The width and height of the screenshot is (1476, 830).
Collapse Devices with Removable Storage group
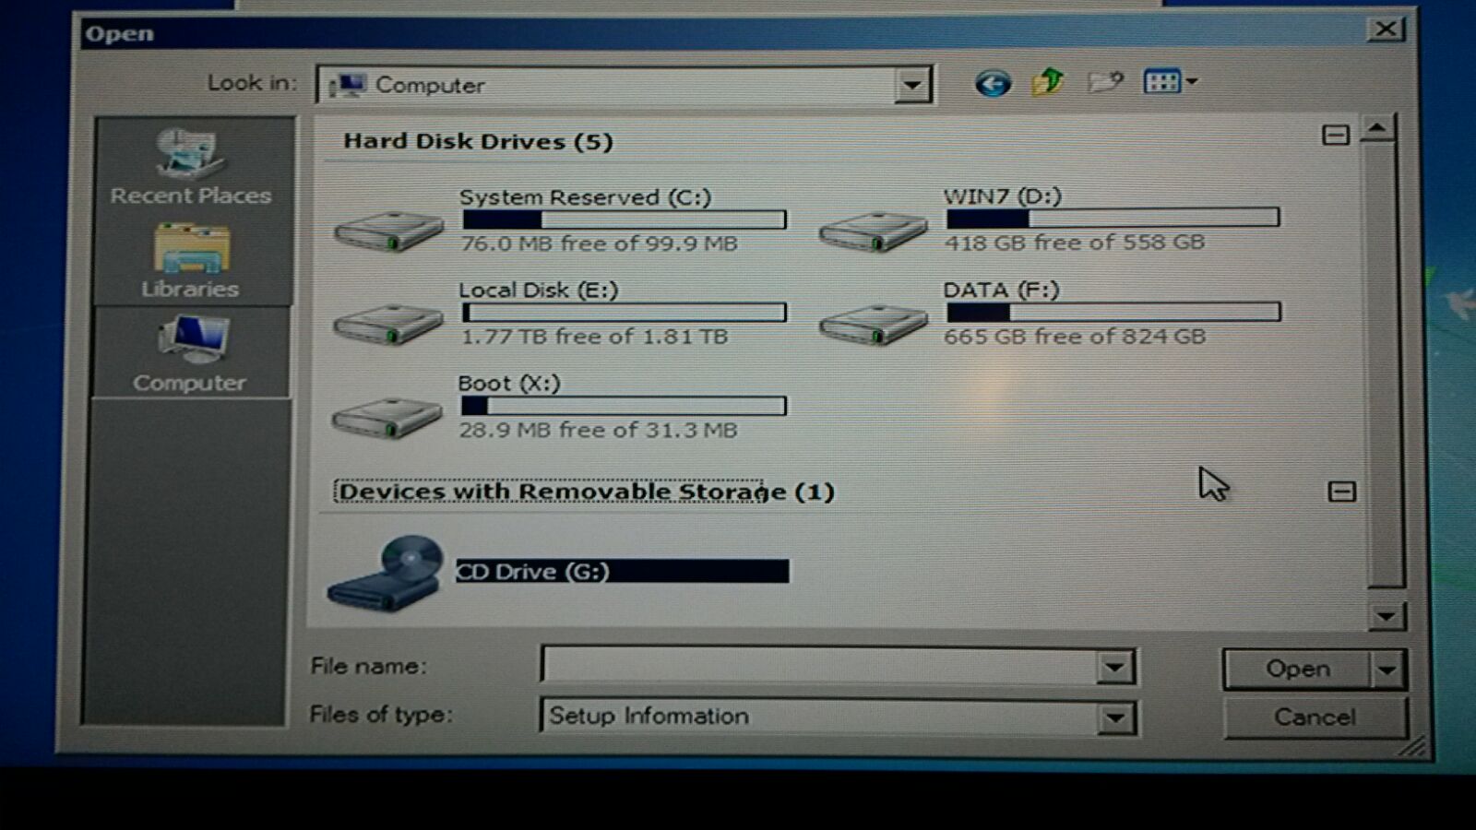click(1341, 491)
